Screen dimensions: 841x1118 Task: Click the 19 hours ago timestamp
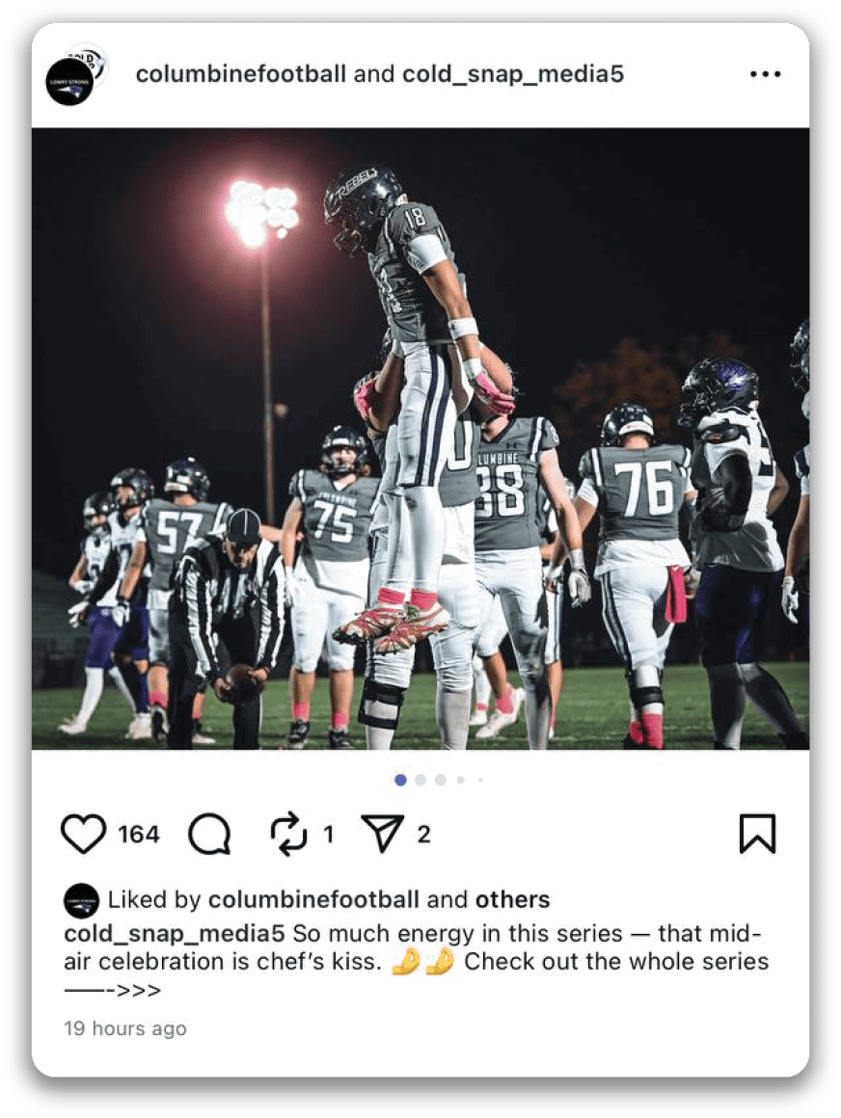(x=125, y=1028)
